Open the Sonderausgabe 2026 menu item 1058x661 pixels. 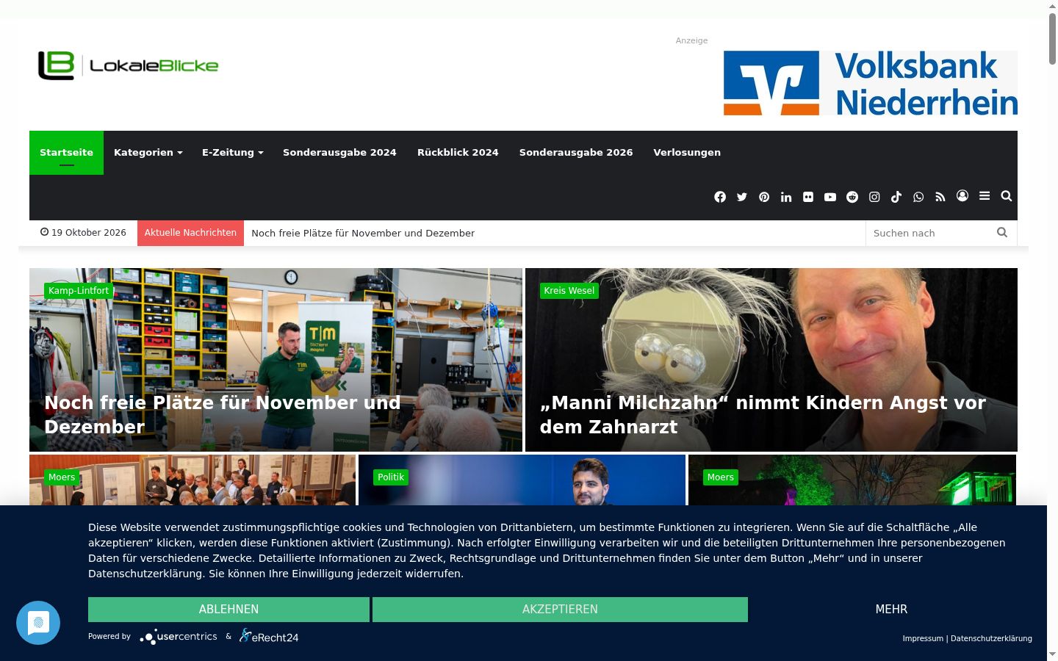click(576, 153)
